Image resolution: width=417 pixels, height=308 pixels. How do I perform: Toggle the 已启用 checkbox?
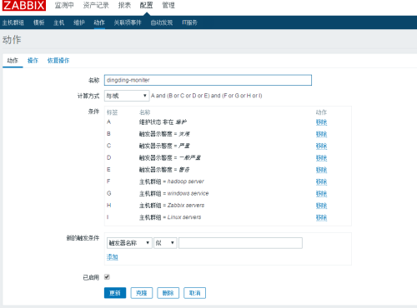pos(107,277)
